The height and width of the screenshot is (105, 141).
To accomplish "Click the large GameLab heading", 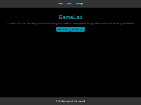I will tap(70, 17).
